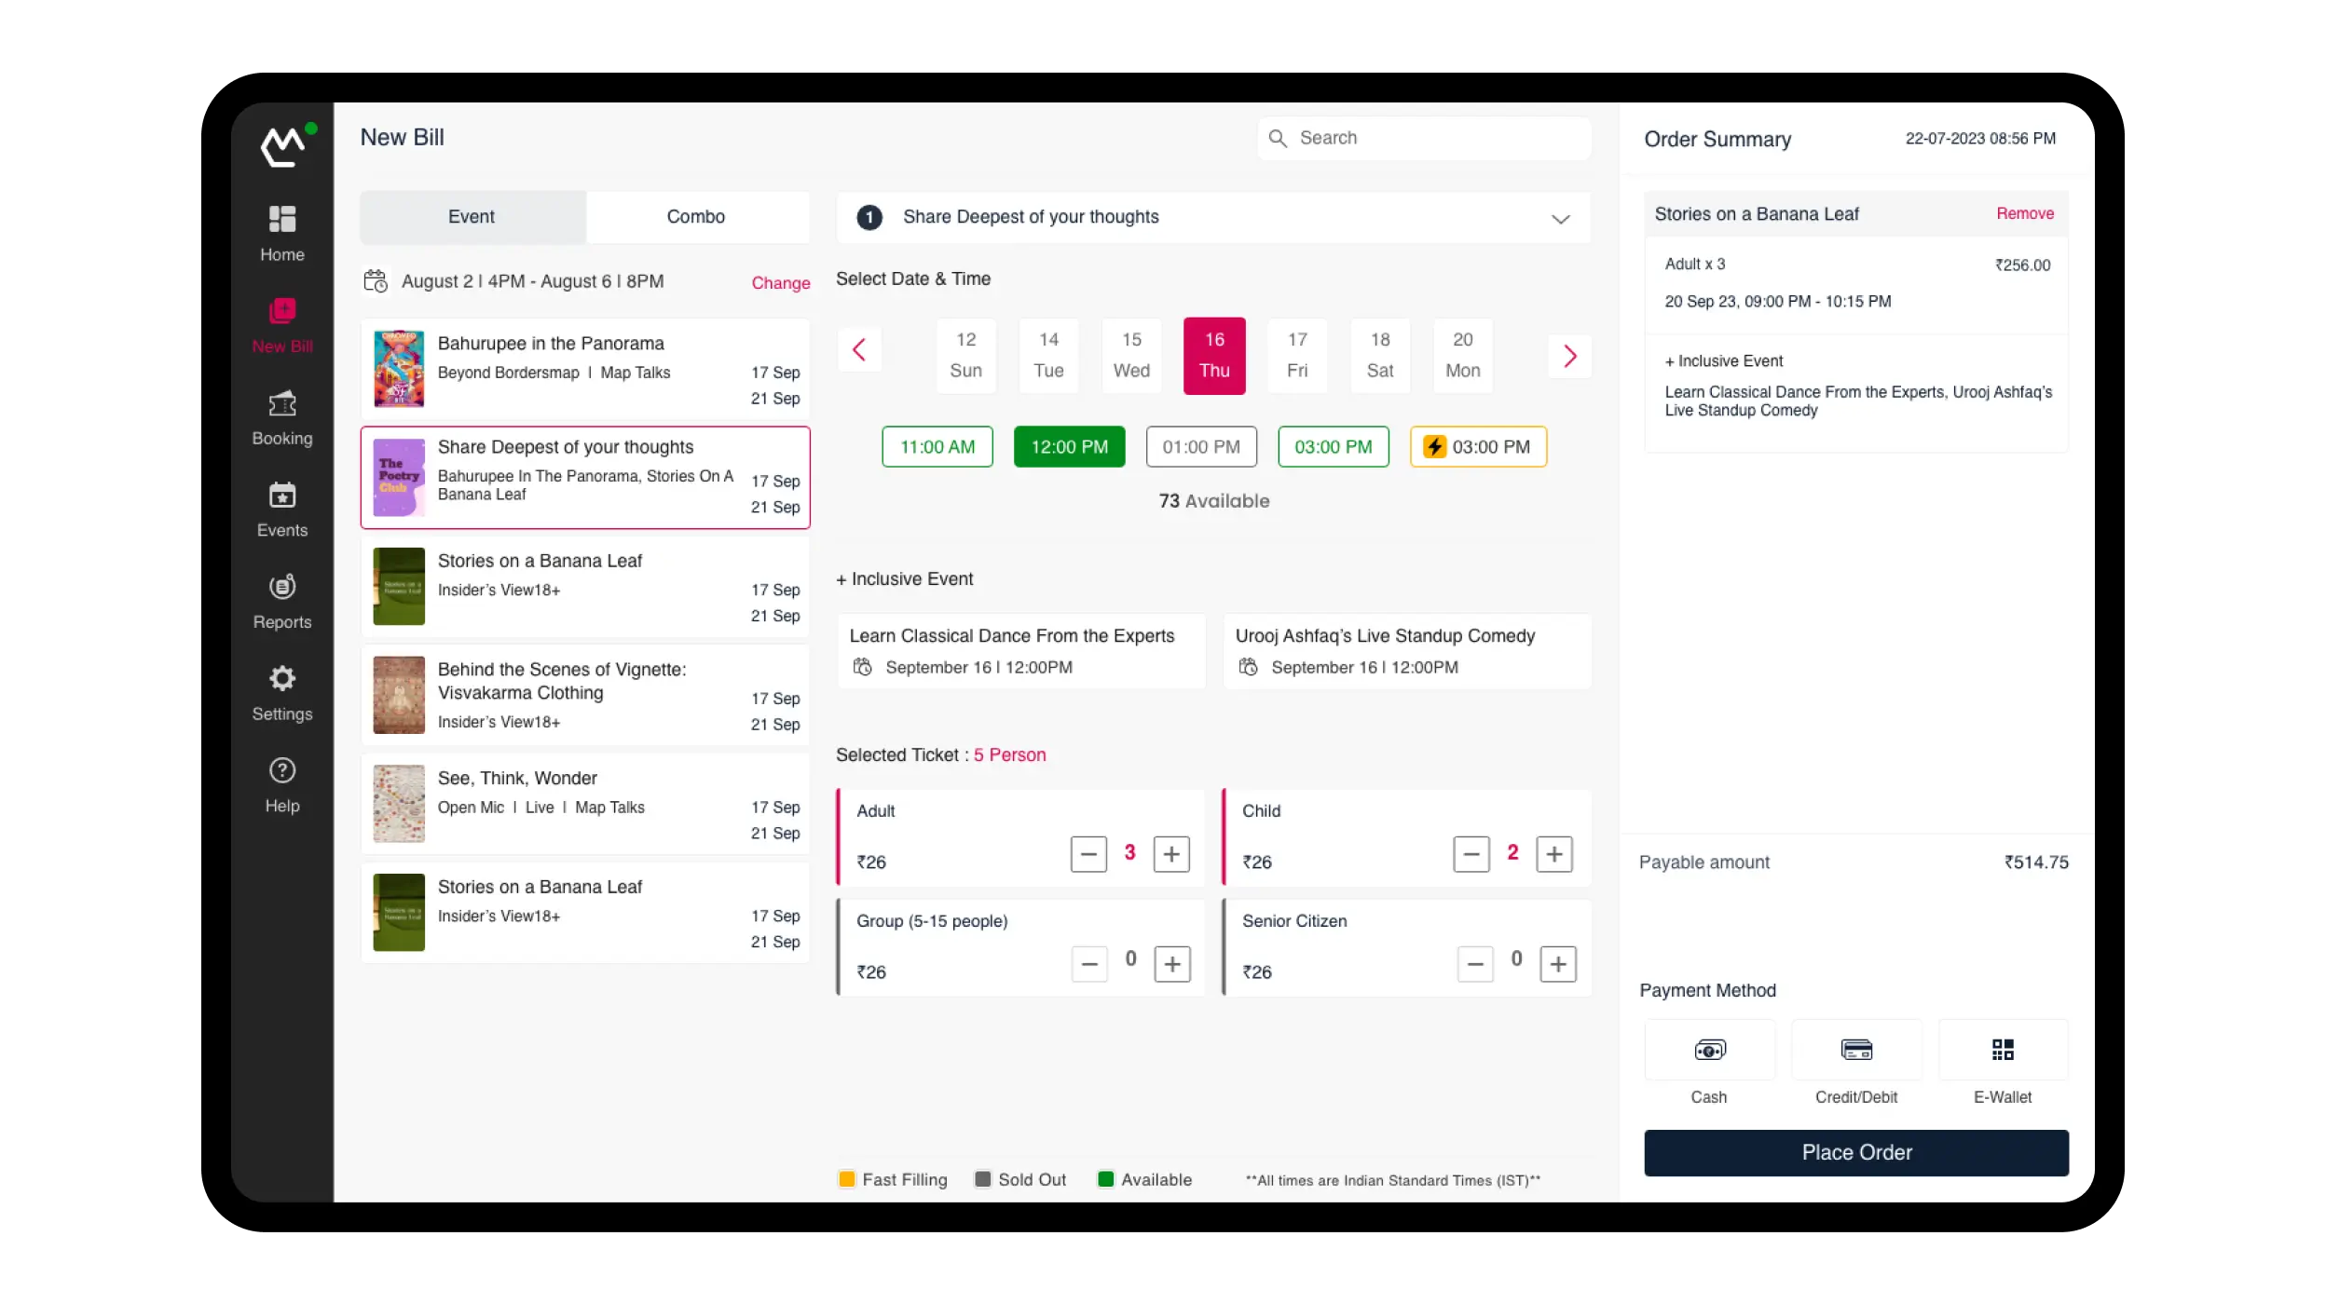The height and width of the screenshot is (1304, 2326).
Task: Click Change next to date range
Action: tap(780, 283)
